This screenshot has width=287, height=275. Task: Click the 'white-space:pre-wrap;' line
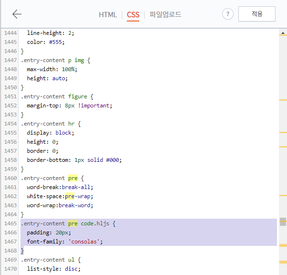click(60, 196)
